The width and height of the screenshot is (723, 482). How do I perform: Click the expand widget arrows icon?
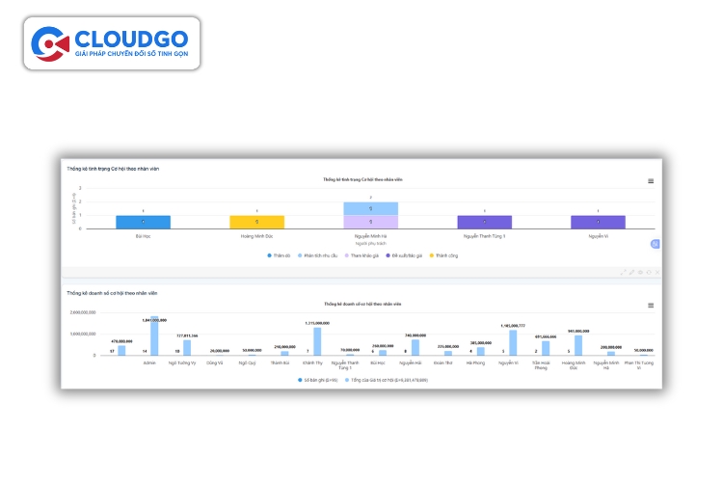point(624,273)
